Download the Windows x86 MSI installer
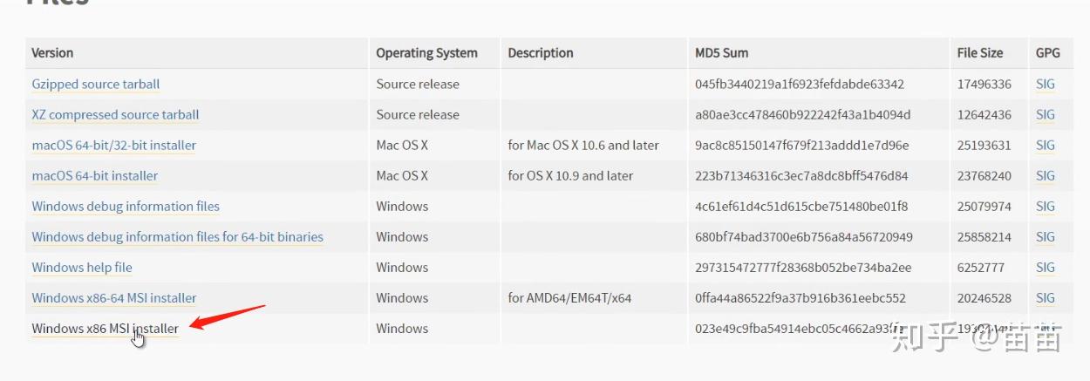The image size is (1090, 381). coord(106,329)
